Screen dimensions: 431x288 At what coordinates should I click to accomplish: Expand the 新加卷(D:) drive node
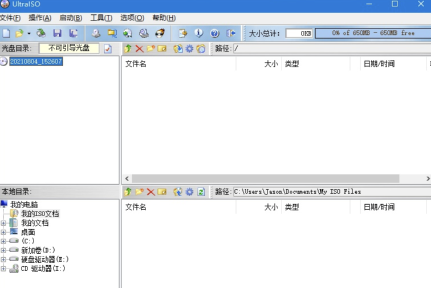(3, 250)
